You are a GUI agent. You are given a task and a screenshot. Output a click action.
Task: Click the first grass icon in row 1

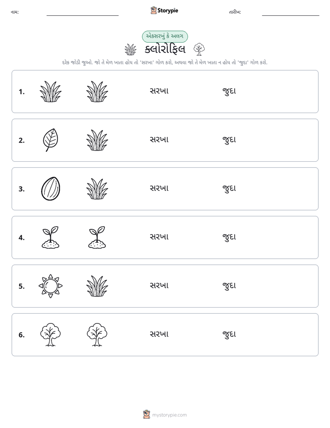tap(51, 91)
